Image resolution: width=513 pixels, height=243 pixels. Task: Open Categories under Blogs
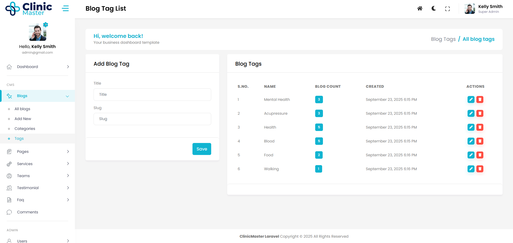pyautogui.click(x=25, y=129)
